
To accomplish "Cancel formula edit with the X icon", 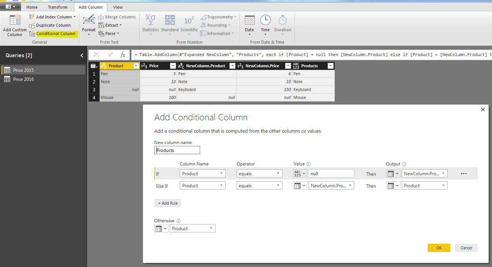I will [96, 55].
